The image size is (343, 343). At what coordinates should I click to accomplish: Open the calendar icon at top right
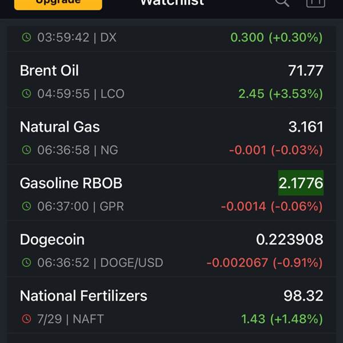(x=316, y=3)
